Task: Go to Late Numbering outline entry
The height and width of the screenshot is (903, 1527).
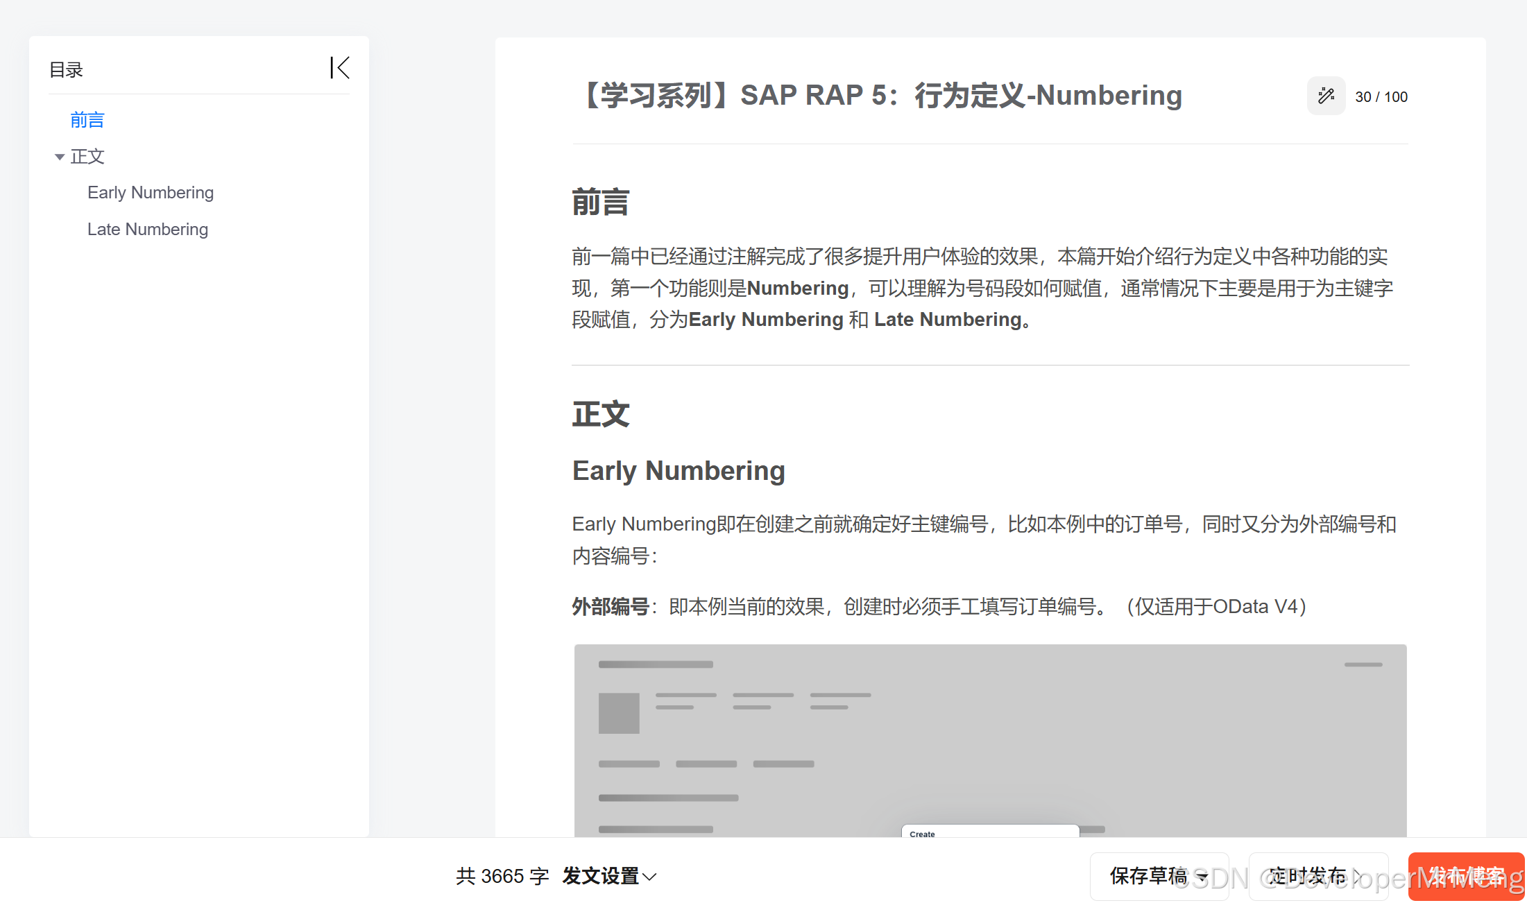Action: tap(148, 230)
